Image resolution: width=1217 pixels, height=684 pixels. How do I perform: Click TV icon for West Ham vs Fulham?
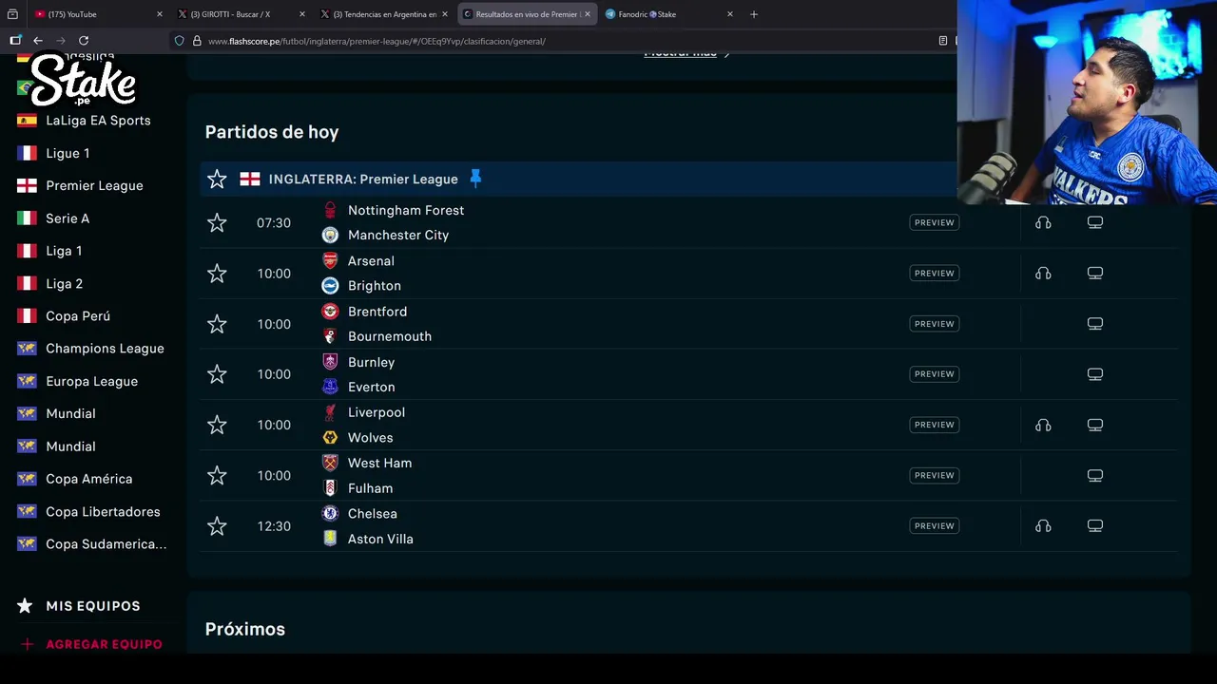click(x=1095, y=475)
